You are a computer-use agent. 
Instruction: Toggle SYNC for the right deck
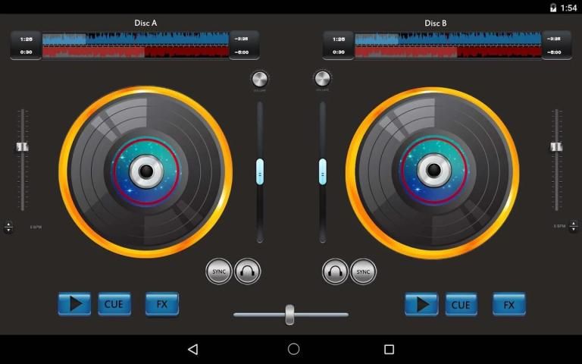pyautogui.click(x=363, y=271)
